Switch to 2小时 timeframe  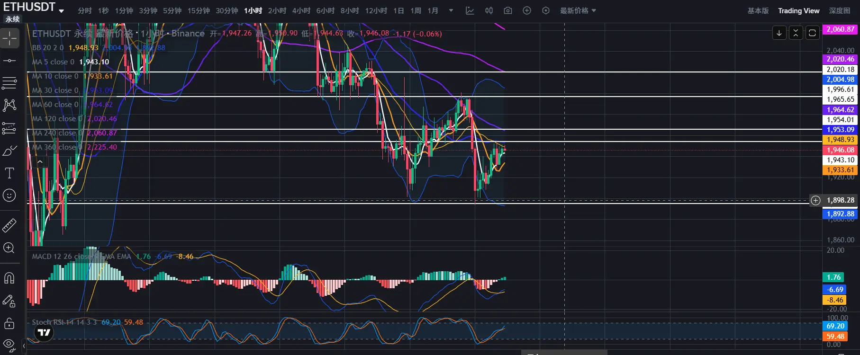[x=277, y=10]
